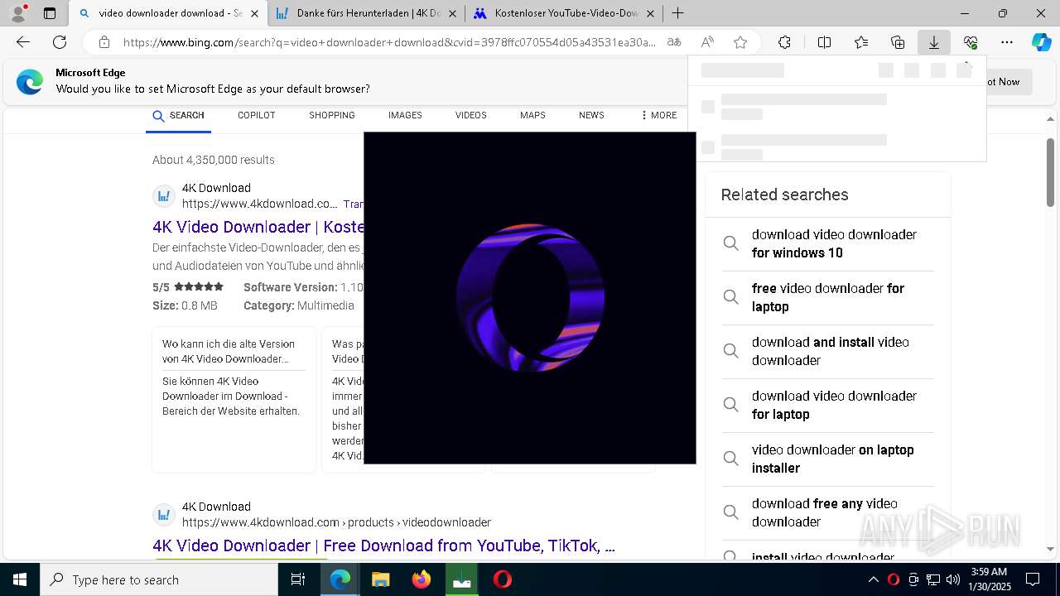Open the SHOPPING results tab
This screenshot has width=1060, height=596.
click(332, 116)
